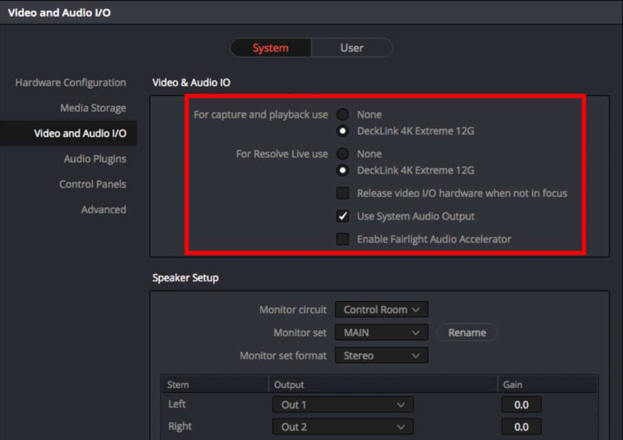Screen dimensions: 623x440
Task: Click the Right stem row label
Action: pyautogui.click(x=180, y=427)
